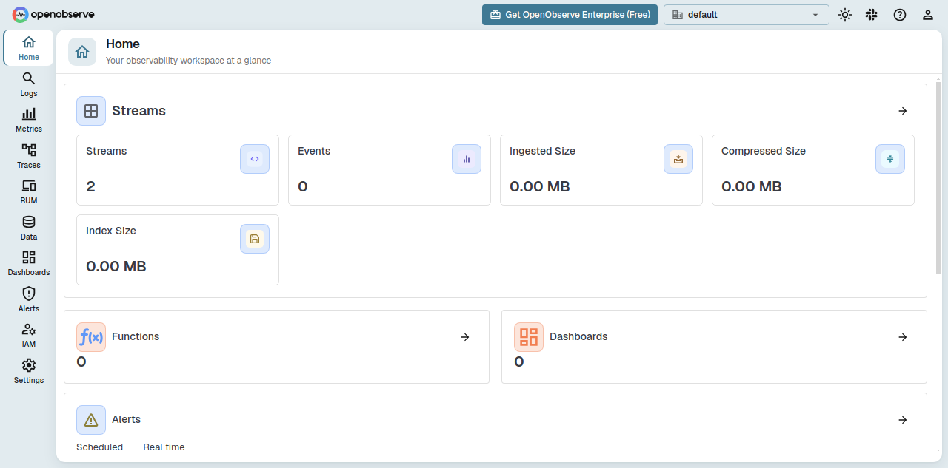Toggle light/dark theme sun icon
This screenshot has height=468, width=948.
tap(845, 15)
